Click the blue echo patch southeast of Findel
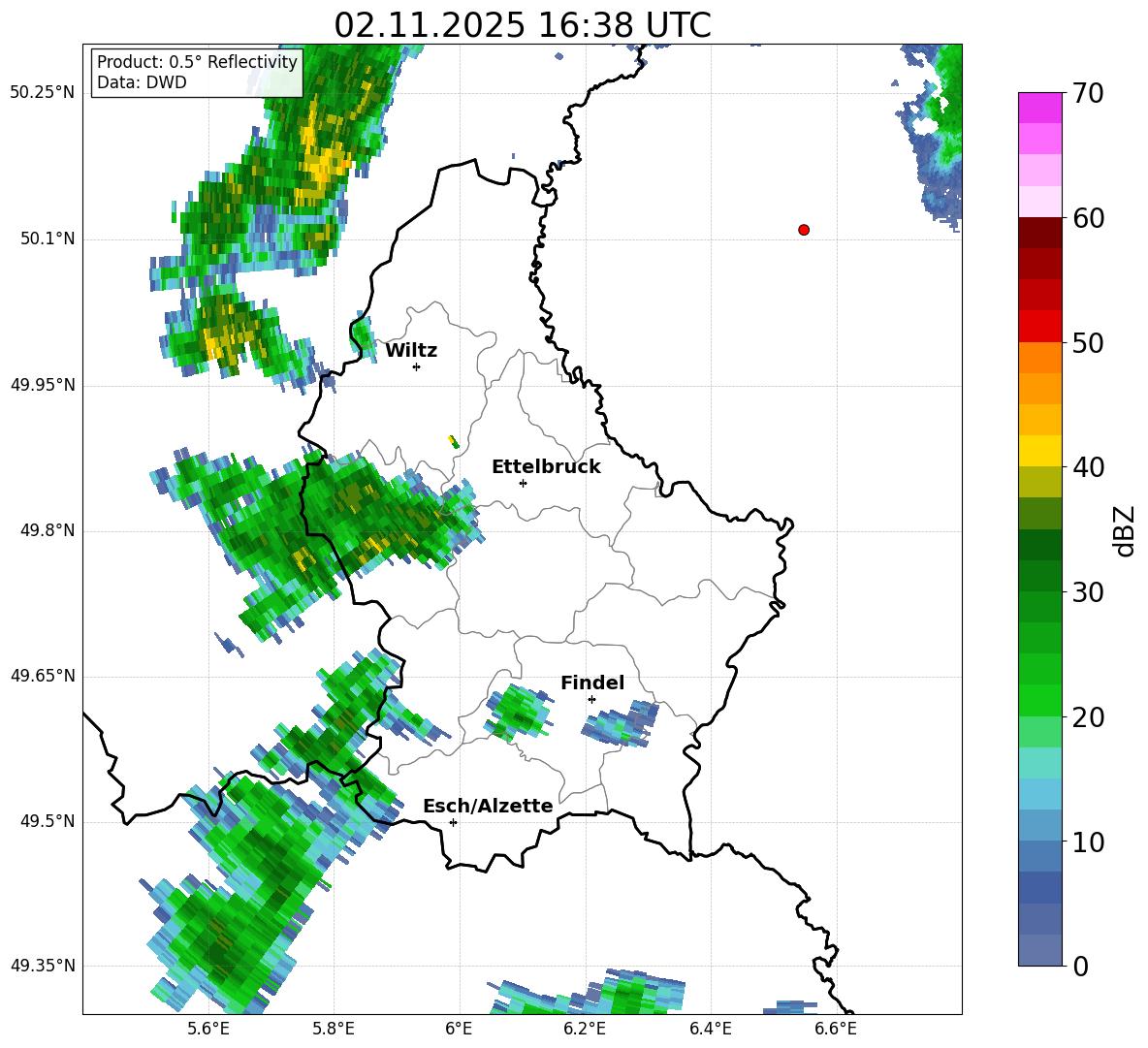Viewport: 1148px width, 1048px height. (621, 724)
